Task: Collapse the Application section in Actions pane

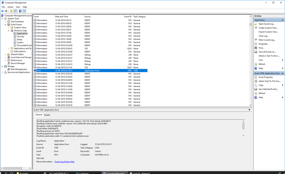Action: pyautogui.click(x=282, y=20)
